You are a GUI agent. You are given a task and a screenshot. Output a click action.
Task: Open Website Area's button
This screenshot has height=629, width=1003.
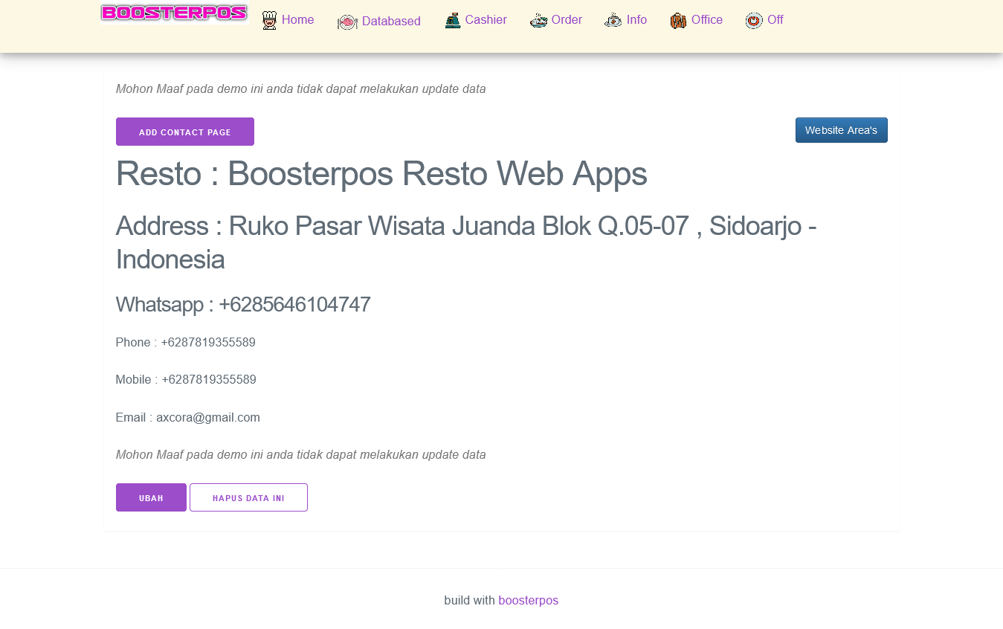coord(842,130)
